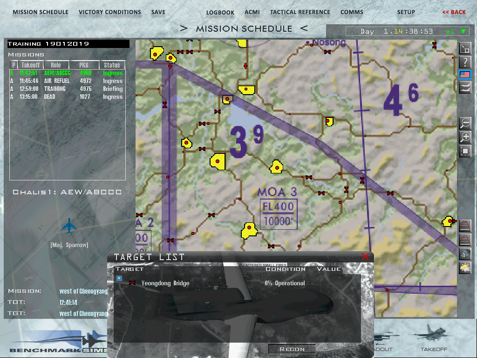Select Yeongdong Bridge in target list
Screen dimensions: 477x358
click(x=165, y=283)
